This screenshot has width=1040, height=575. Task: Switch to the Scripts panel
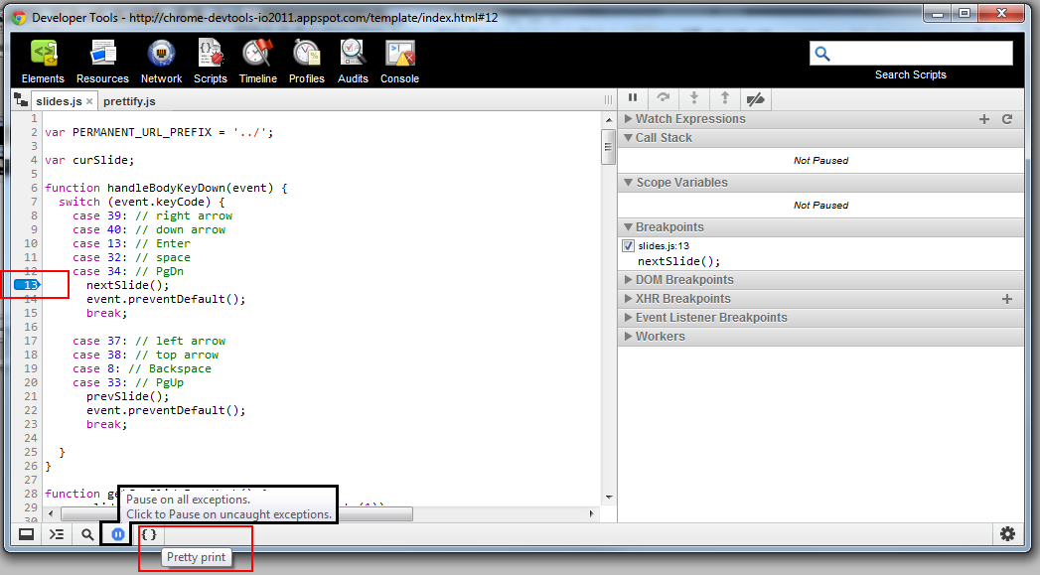[x=211, y=62]
